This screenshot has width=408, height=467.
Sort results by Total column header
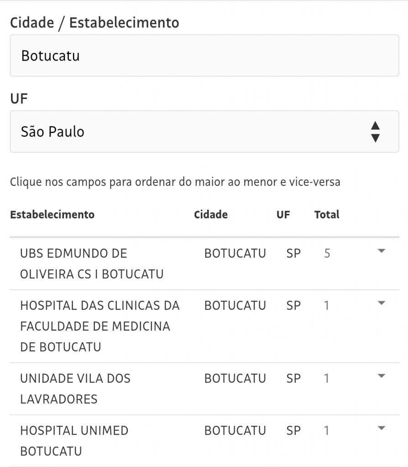(326, 214)
